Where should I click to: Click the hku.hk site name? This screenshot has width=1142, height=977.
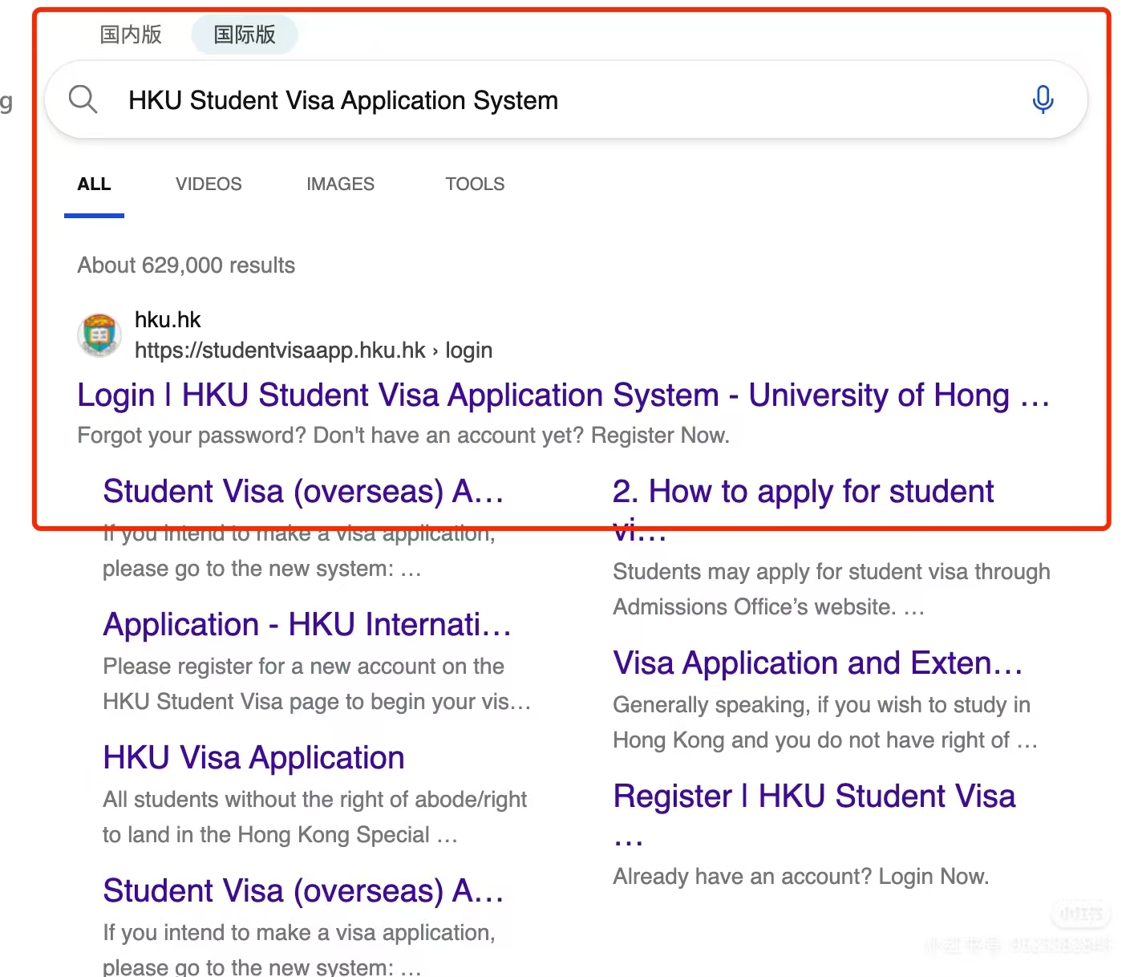coord(168,320)
